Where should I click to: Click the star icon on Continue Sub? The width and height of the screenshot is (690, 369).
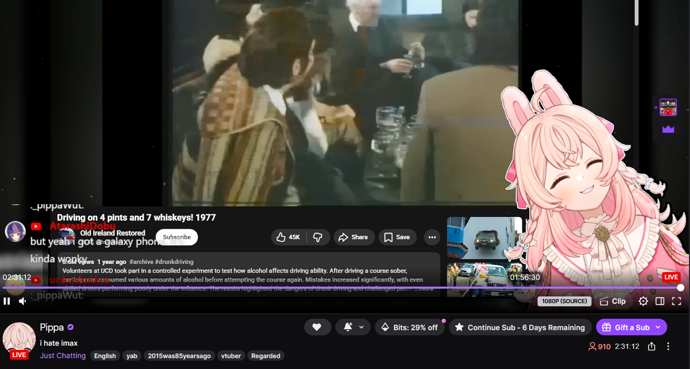[459, 327]
